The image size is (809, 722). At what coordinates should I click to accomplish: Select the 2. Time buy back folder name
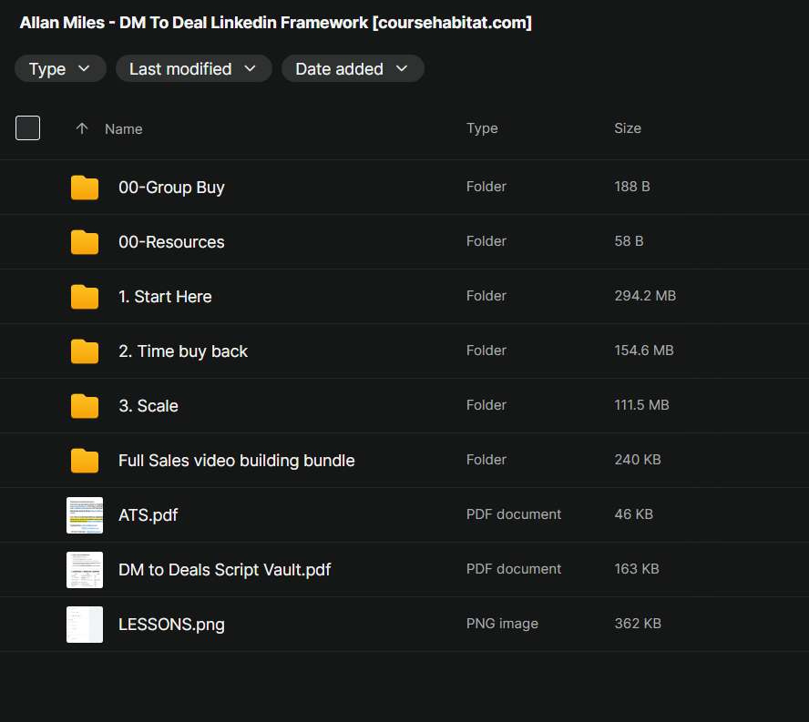pos(183,351)
